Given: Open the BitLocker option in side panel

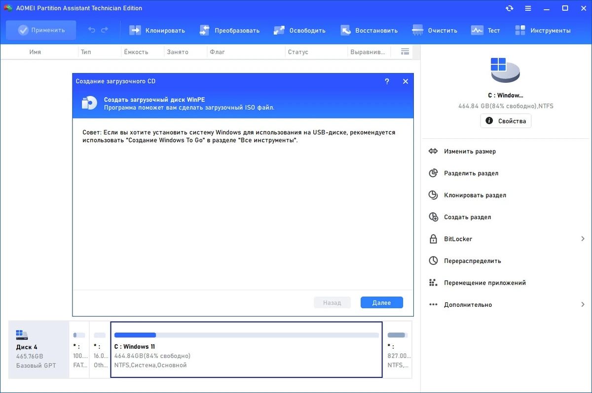Looking at the screenshot, I should (507, 239).
